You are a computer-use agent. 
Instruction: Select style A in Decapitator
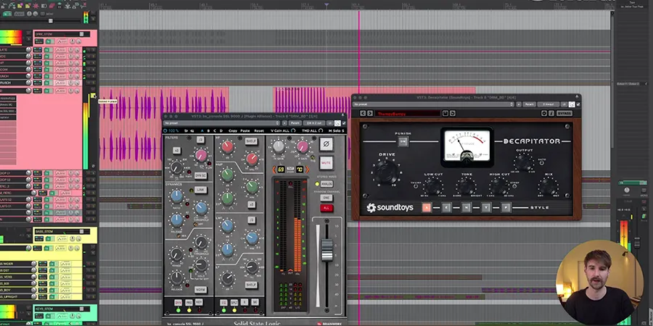click(x=426, y=207)
